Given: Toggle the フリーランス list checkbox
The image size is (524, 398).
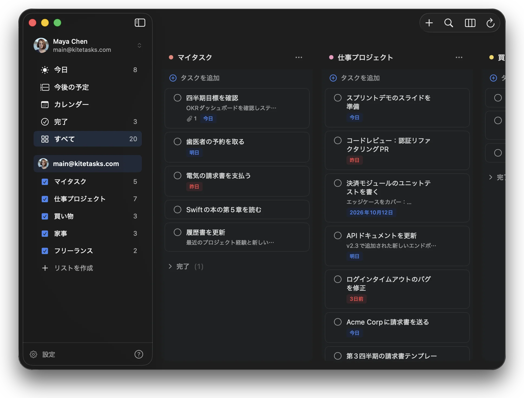Looking at the screenshot, I should [45, 251].
